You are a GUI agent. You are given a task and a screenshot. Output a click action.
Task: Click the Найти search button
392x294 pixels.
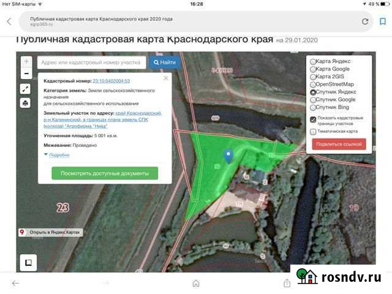pos(165,62)
